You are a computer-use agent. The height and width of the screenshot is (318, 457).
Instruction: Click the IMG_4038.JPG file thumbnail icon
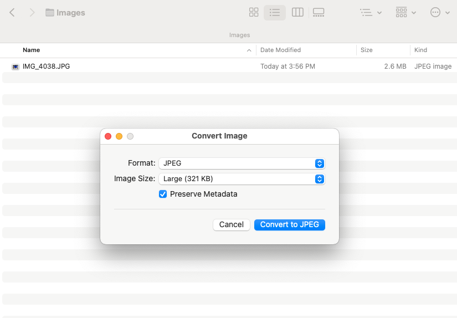tap(16, 66)
